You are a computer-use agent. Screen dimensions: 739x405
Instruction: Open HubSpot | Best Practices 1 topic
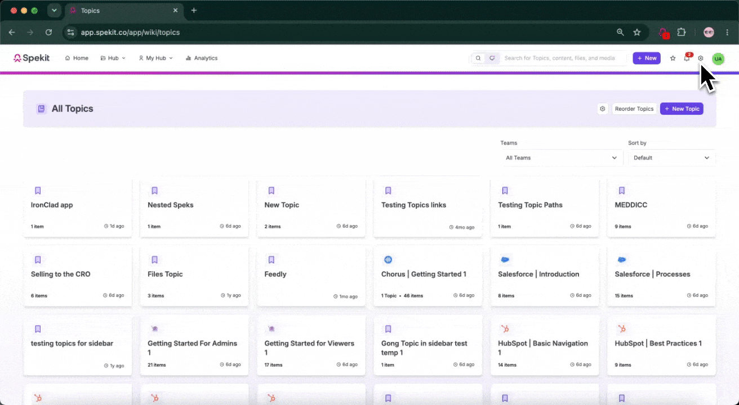tap(661, 345)
